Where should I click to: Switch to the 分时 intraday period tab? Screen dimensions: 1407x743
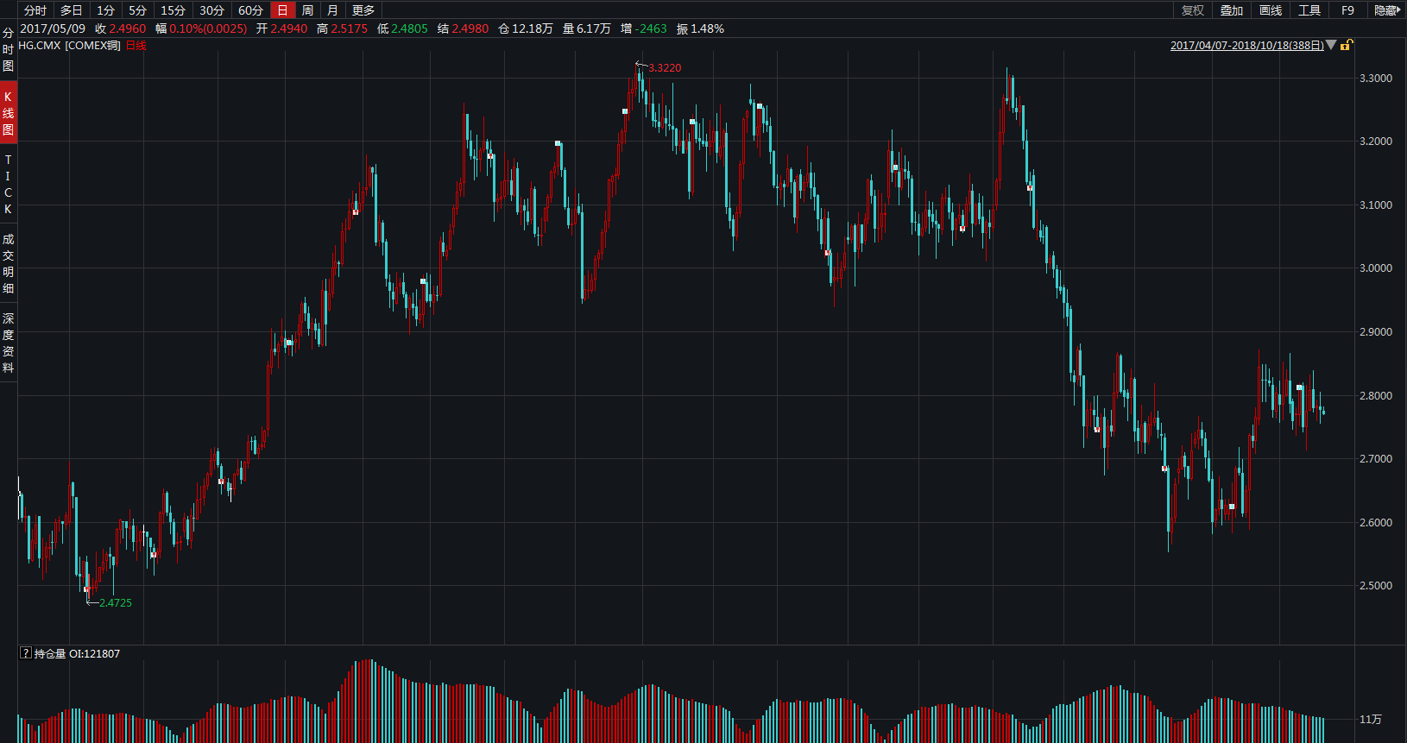pyautogui.click(x=35, y=10)
